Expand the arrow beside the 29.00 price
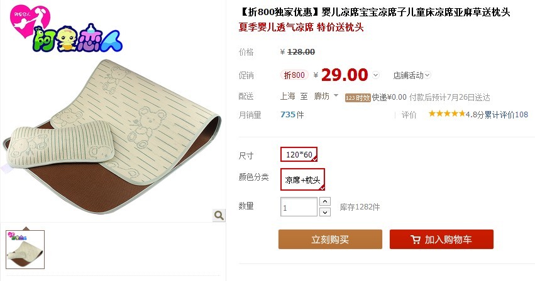This screenshot has width=535, height=281. pos(376,75)
